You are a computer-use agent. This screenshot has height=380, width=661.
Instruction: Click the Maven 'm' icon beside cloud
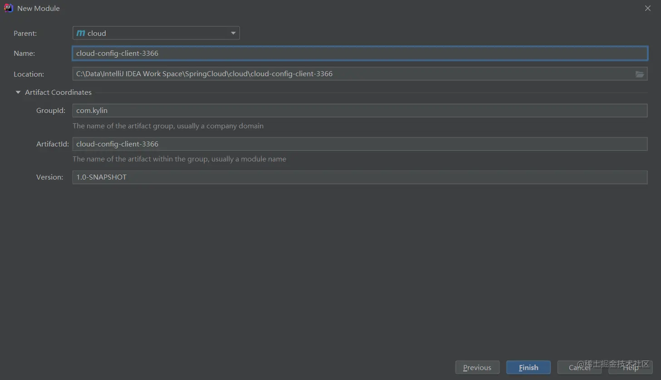coord(81,33)
